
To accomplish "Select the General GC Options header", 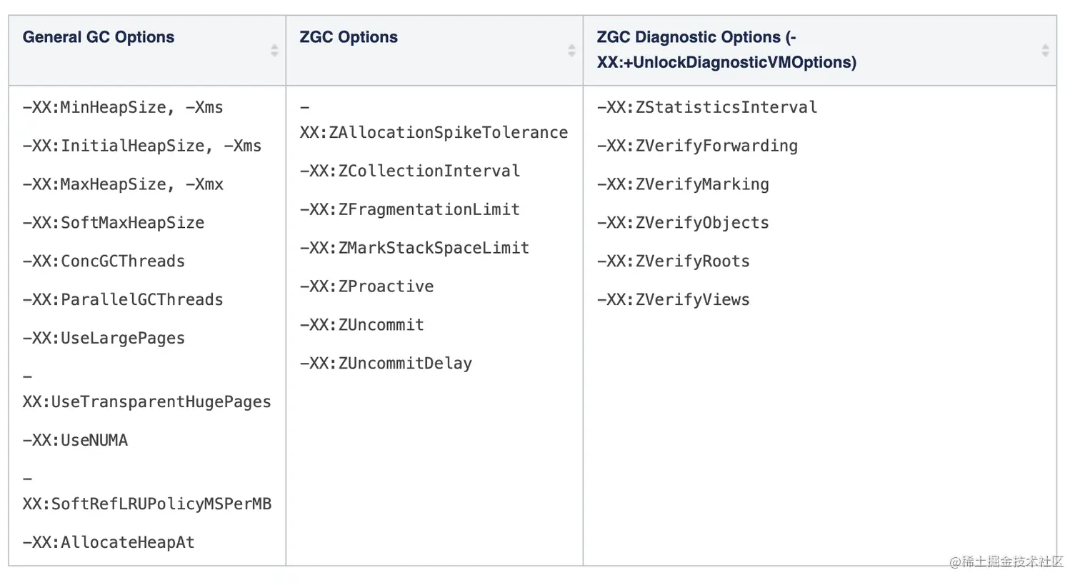I will 99,37.
